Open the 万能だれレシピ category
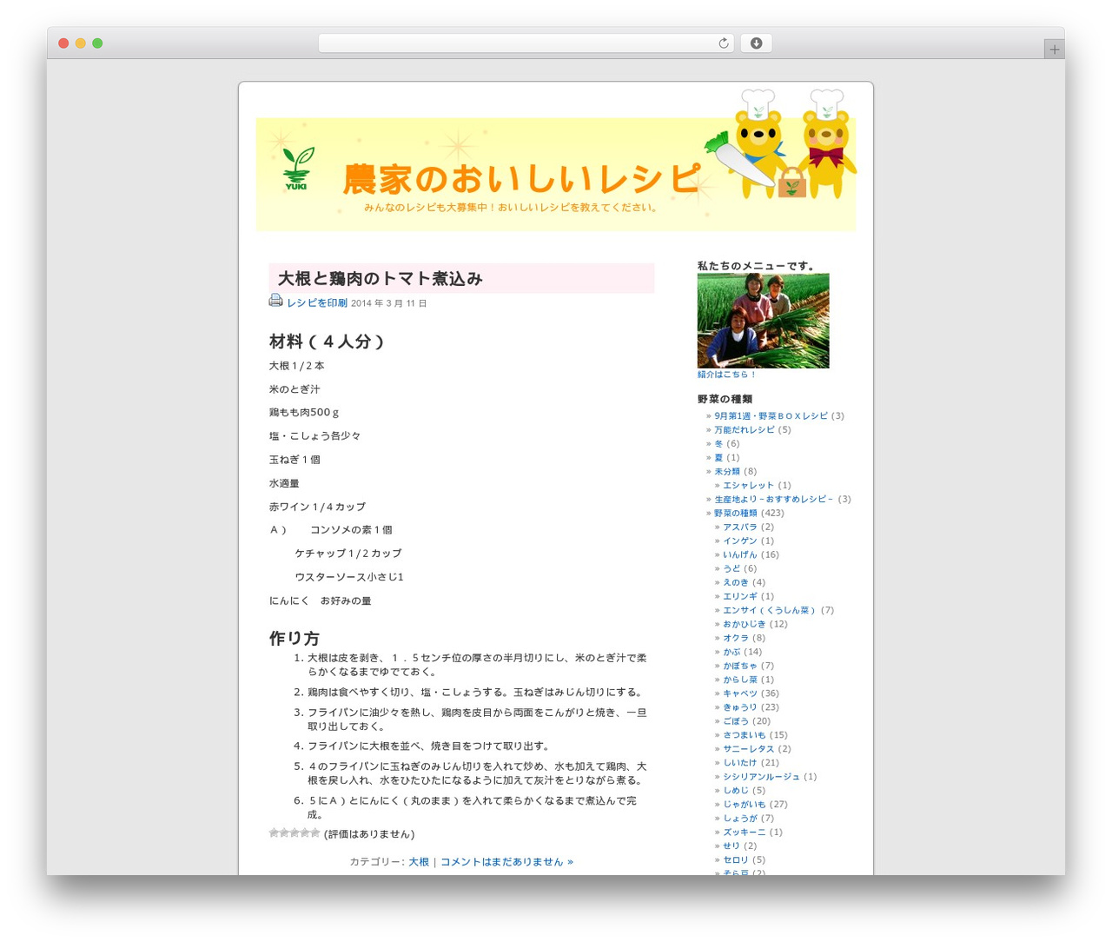The height and width of the screenshot is (942, 1112). click(x=745, y=430)
